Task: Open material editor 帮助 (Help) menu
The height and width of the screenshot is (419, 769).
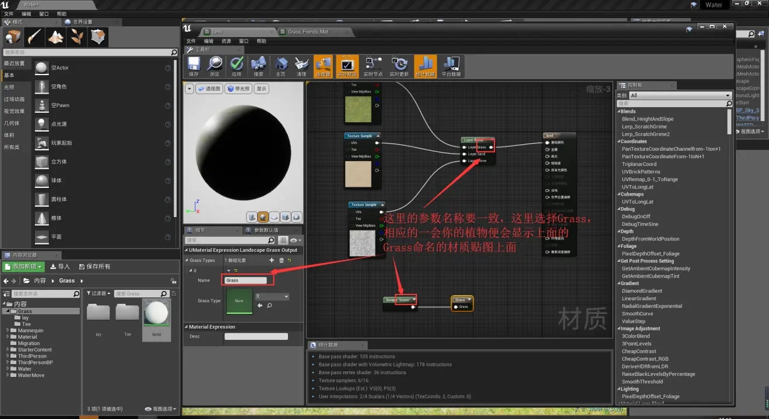Action: pyautogui.click(x=261, y=41)
